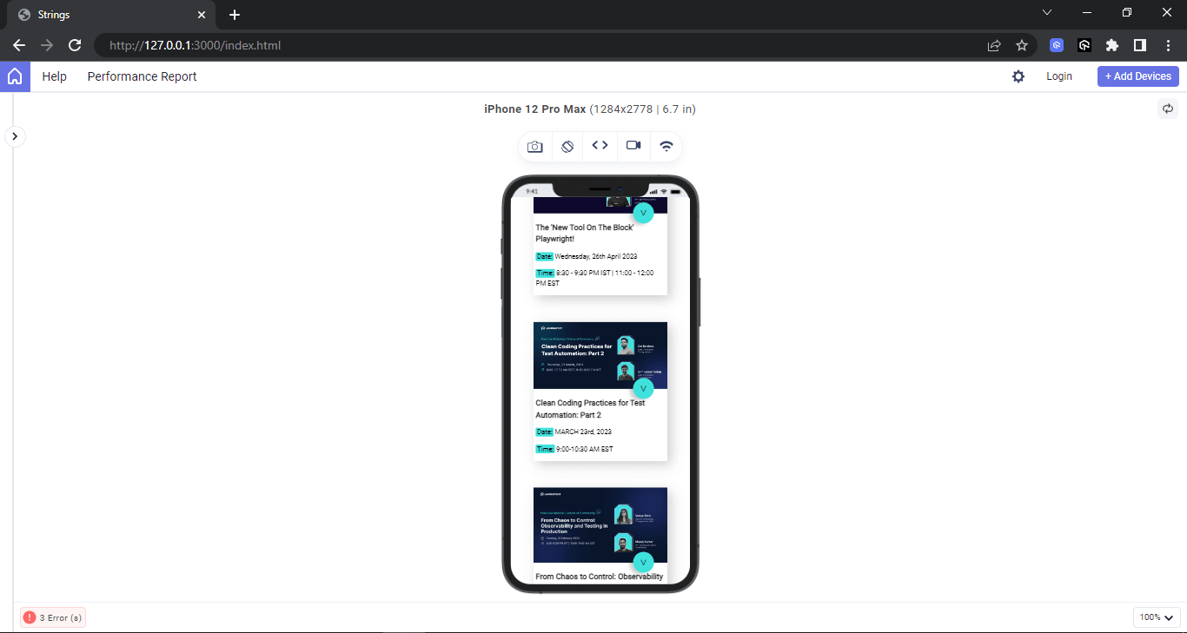Start video recording of the device
Image resolution: width=1187 pixels, height=633 pixels.
[x=633, y=146]
